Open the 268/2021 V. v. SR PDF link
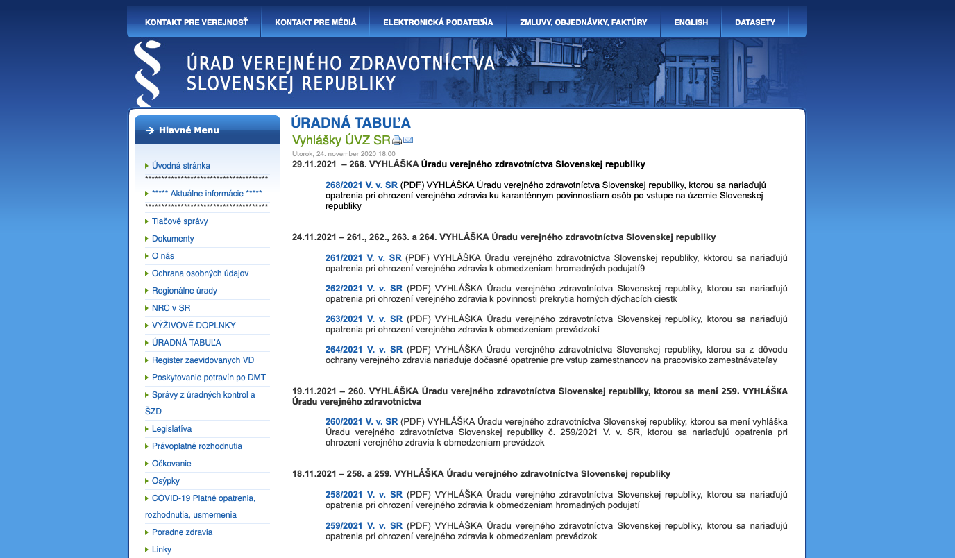 tap(361, 185)
